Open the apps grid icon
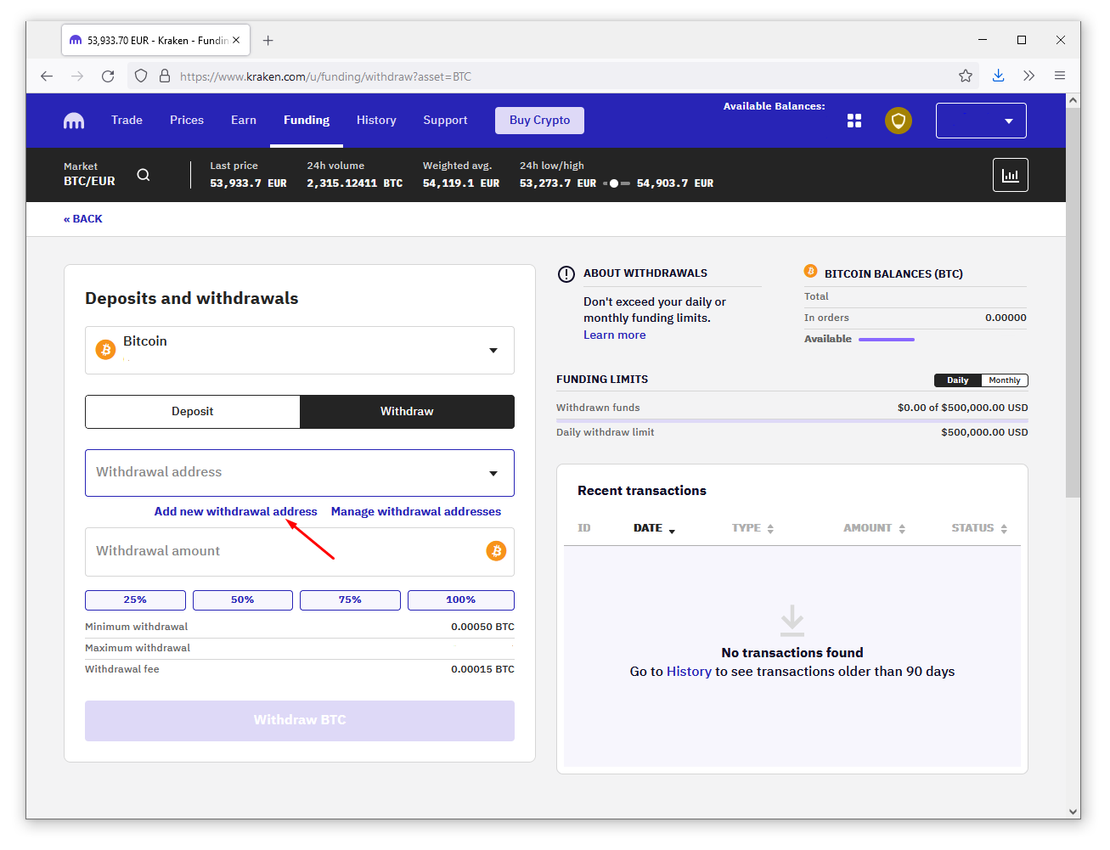The width and height of the screenshot is (1110, 850). click(x=854, y=121)
